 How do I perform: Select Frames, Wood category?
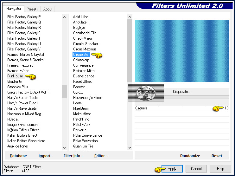18,71
